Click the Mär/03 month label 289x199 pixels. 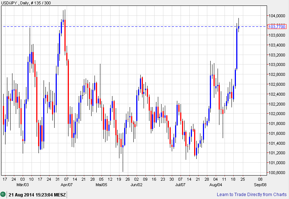[23, 185]
